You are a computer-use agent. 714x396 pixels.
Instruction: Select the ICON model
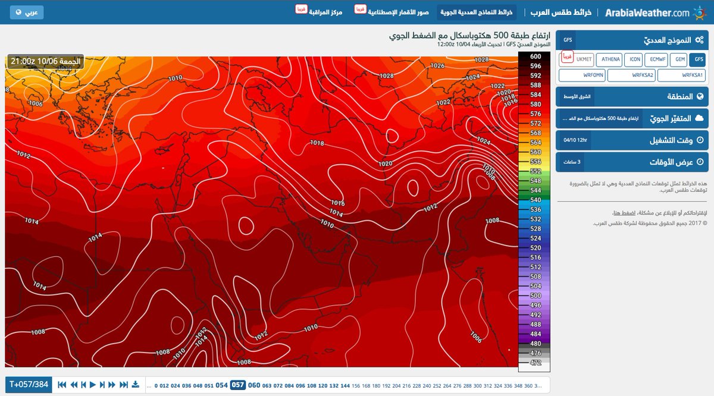tap(634, 59)
